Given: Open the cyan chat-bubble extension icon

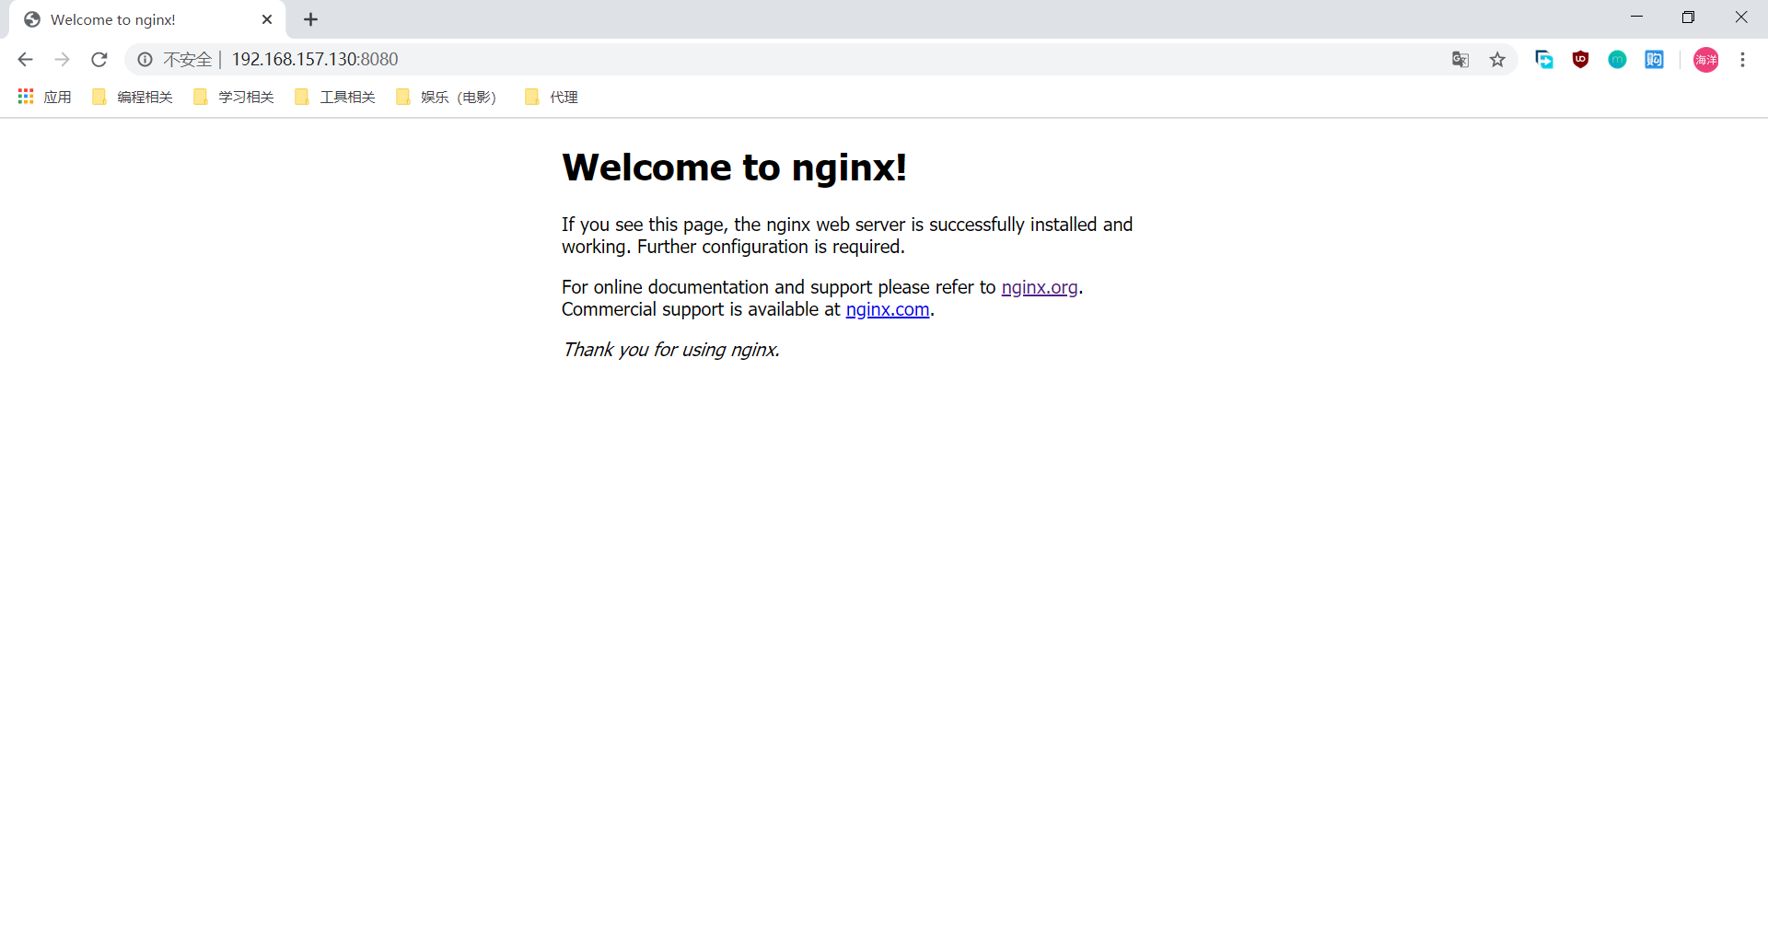Looking at the screenshot, I should [1544, 60].
